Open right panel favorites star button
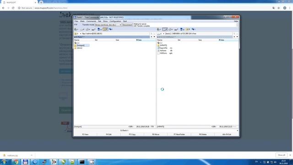The width and height of the screenshot is (293, 165). 234,37
